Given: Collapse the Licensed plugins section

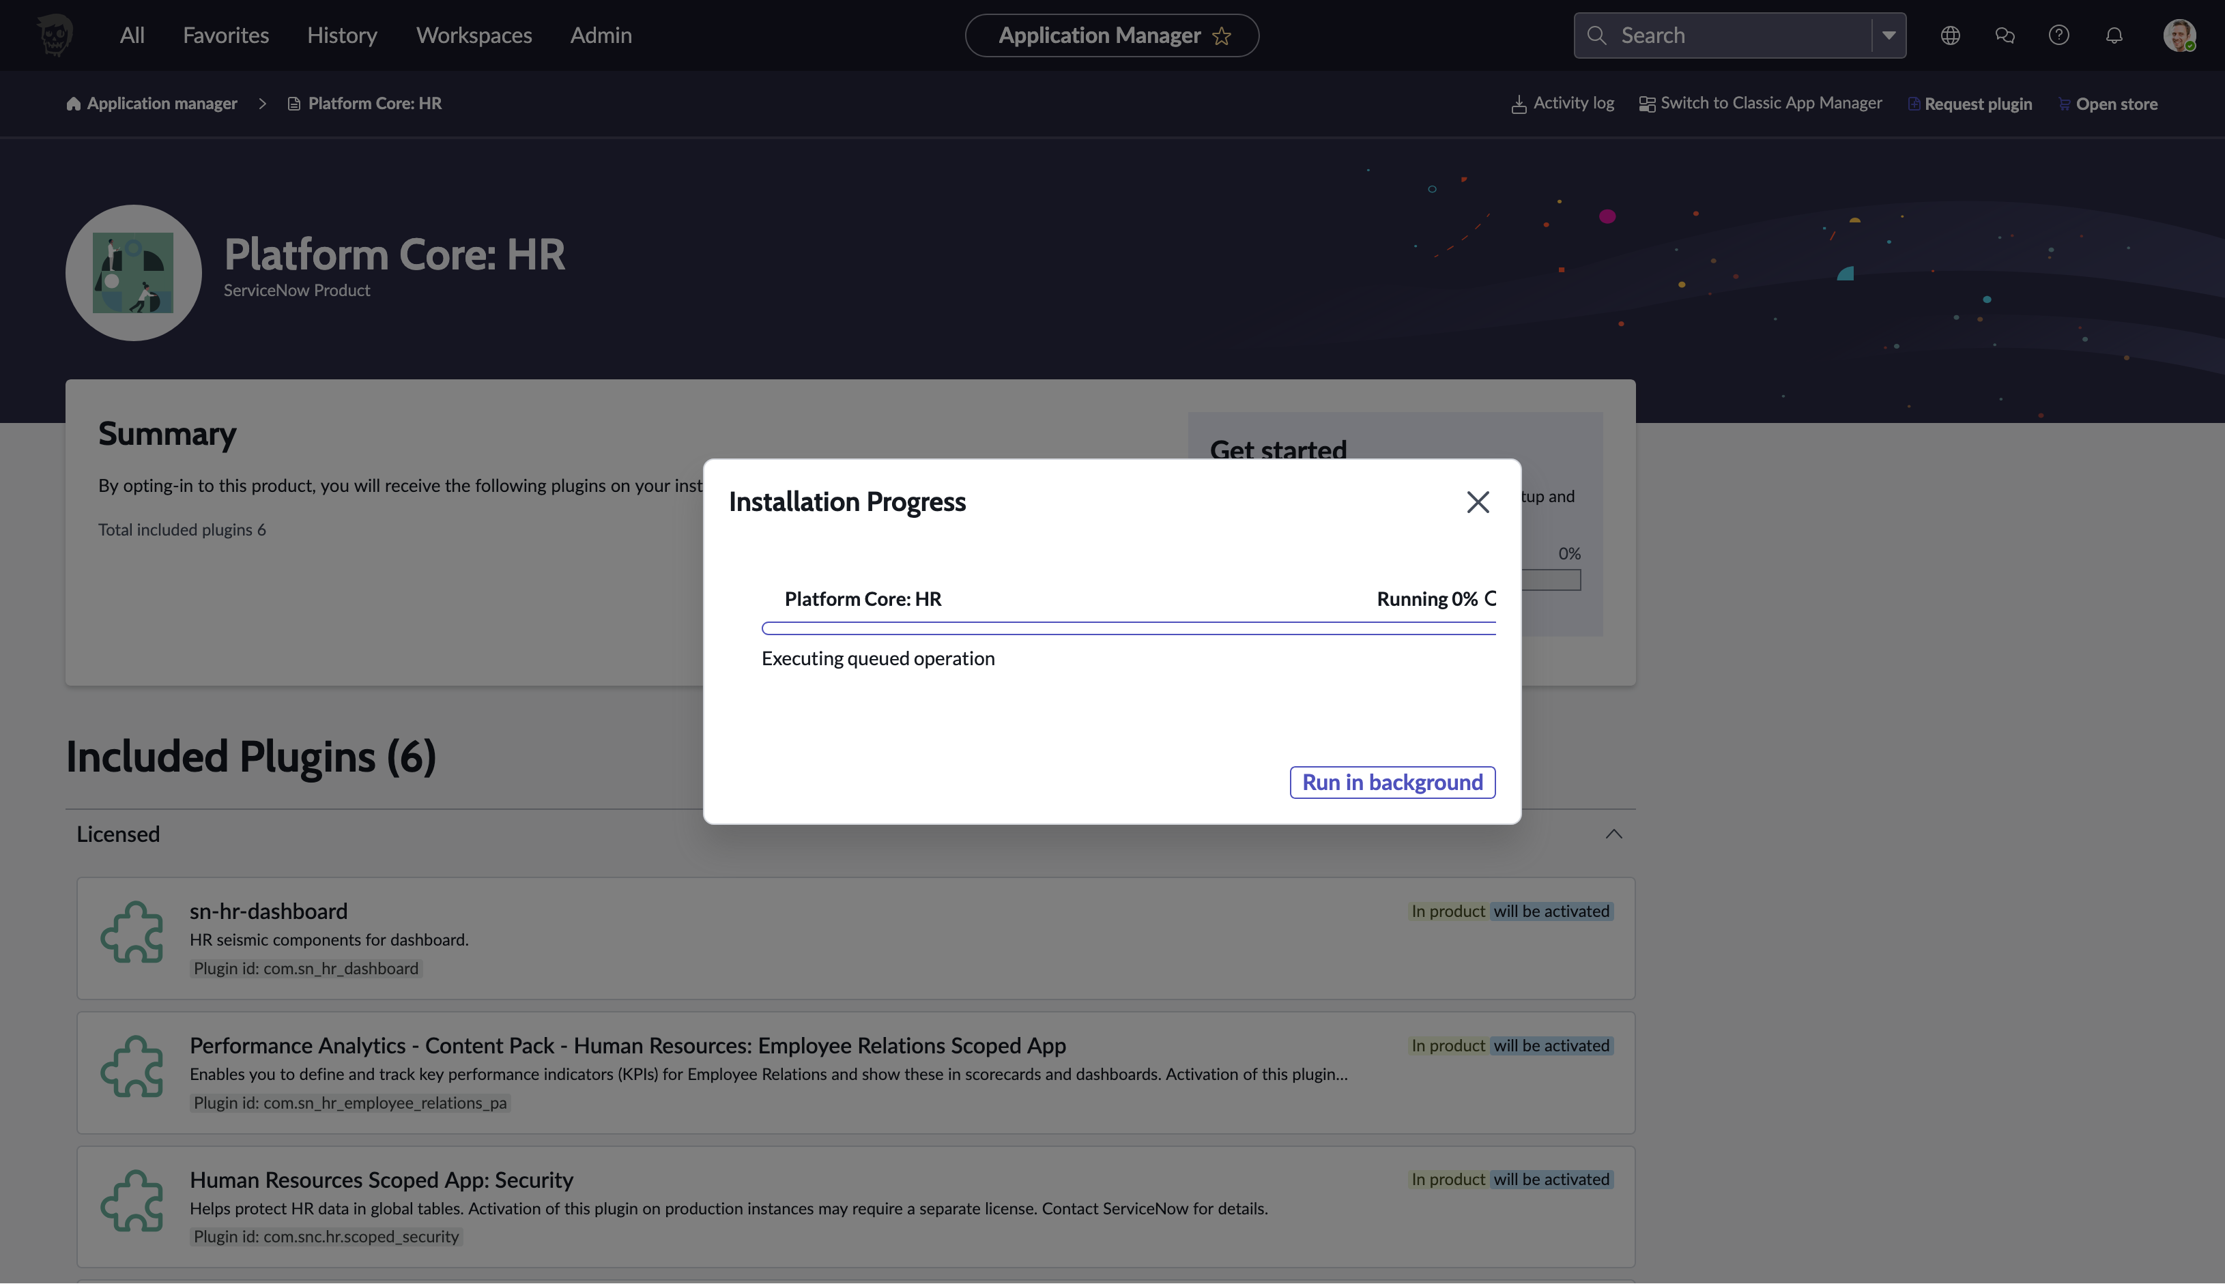Looking at the screenshot, I should tap(1613, 834).
